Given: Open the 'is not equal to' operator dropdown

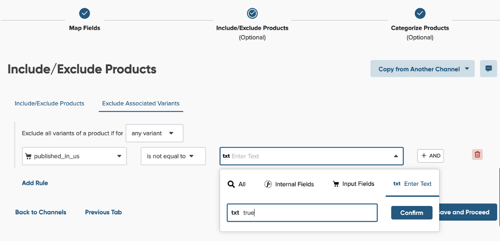Looking at the screenshot, I should 173,156.
